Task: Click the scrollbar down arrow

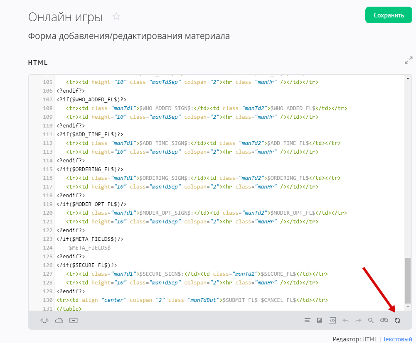Action: (408, 307)
